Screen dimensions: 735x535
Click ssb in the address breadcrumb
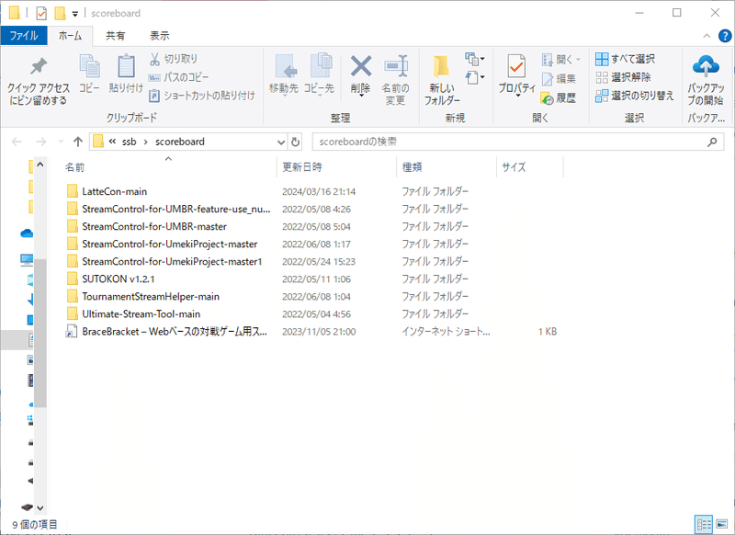129,142
